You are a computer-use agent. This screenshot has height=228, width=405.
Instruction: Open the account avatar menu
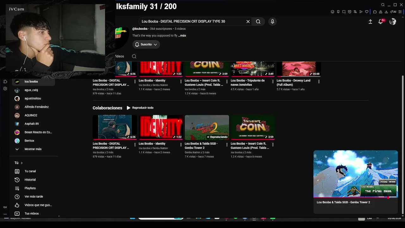point(393,22)
